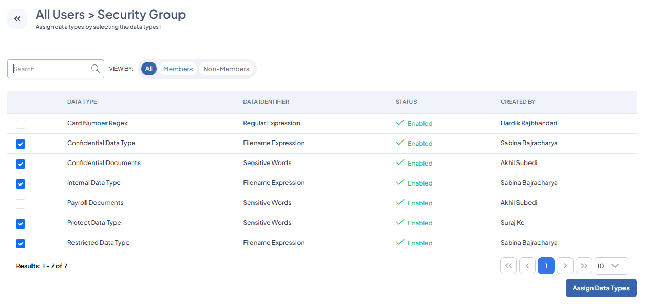The image size is (646, 304).
Task: Go to first page pagination icon
Action: (508, 266)
